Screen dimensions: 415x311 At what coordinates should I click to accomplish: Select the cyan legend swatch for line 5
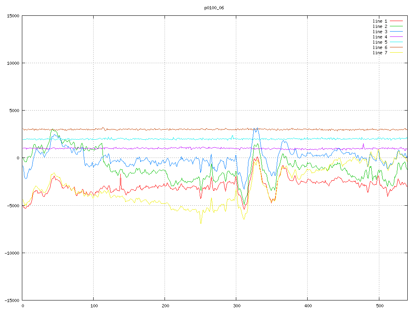click(396, 42)
